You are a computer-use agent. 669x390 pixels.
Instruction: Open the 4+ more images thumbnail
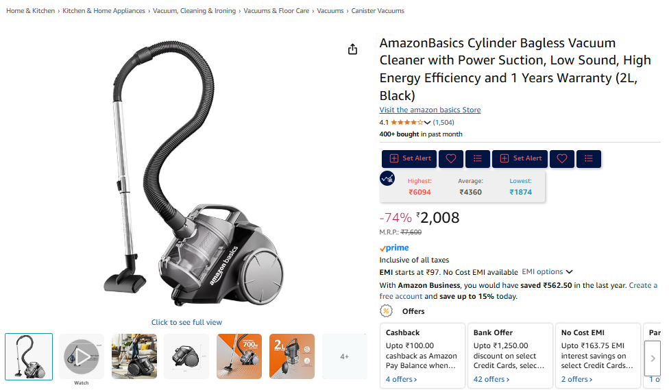[344, 356]
